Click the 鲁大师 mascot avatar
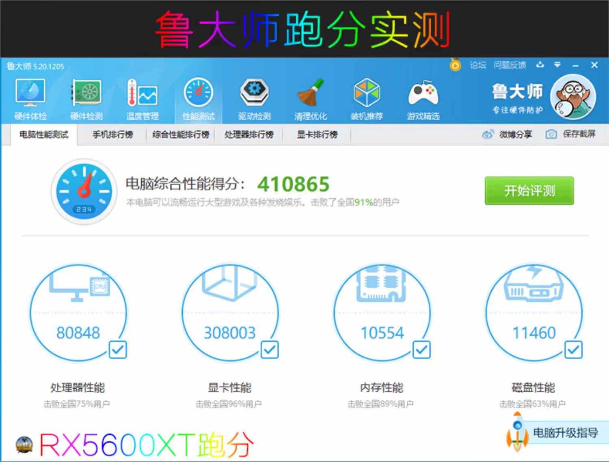Viewport: 609px width, 462px height. [x=573, y=97]
